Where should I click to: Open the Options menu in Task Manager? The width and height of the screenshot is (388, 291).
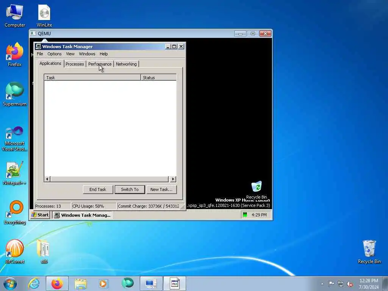[55, 54]
